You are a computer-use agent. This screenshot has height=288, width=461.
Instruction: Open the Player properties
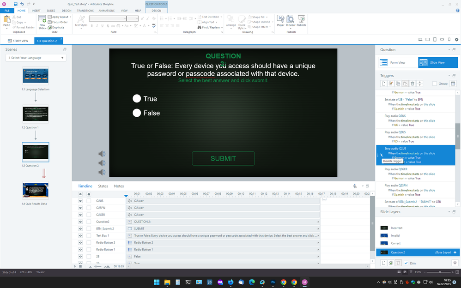(280, 21)
